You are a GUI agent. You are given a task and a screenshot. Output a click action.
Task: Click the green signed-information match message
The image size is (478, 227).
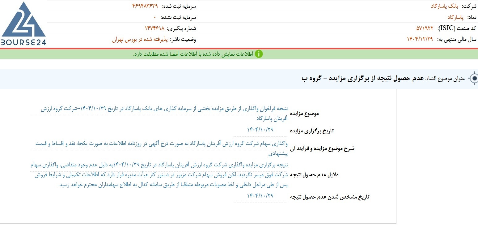click(193, 54)
